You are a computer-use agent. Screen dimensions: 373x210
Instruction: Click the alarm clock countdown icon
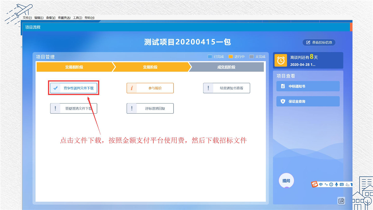tap(281, 60)
